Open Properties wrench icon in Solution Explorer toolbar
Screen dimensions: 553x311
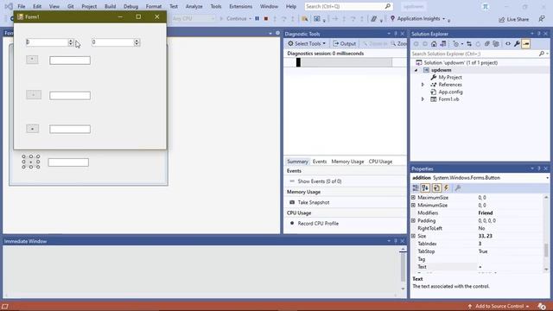point(517,44)
